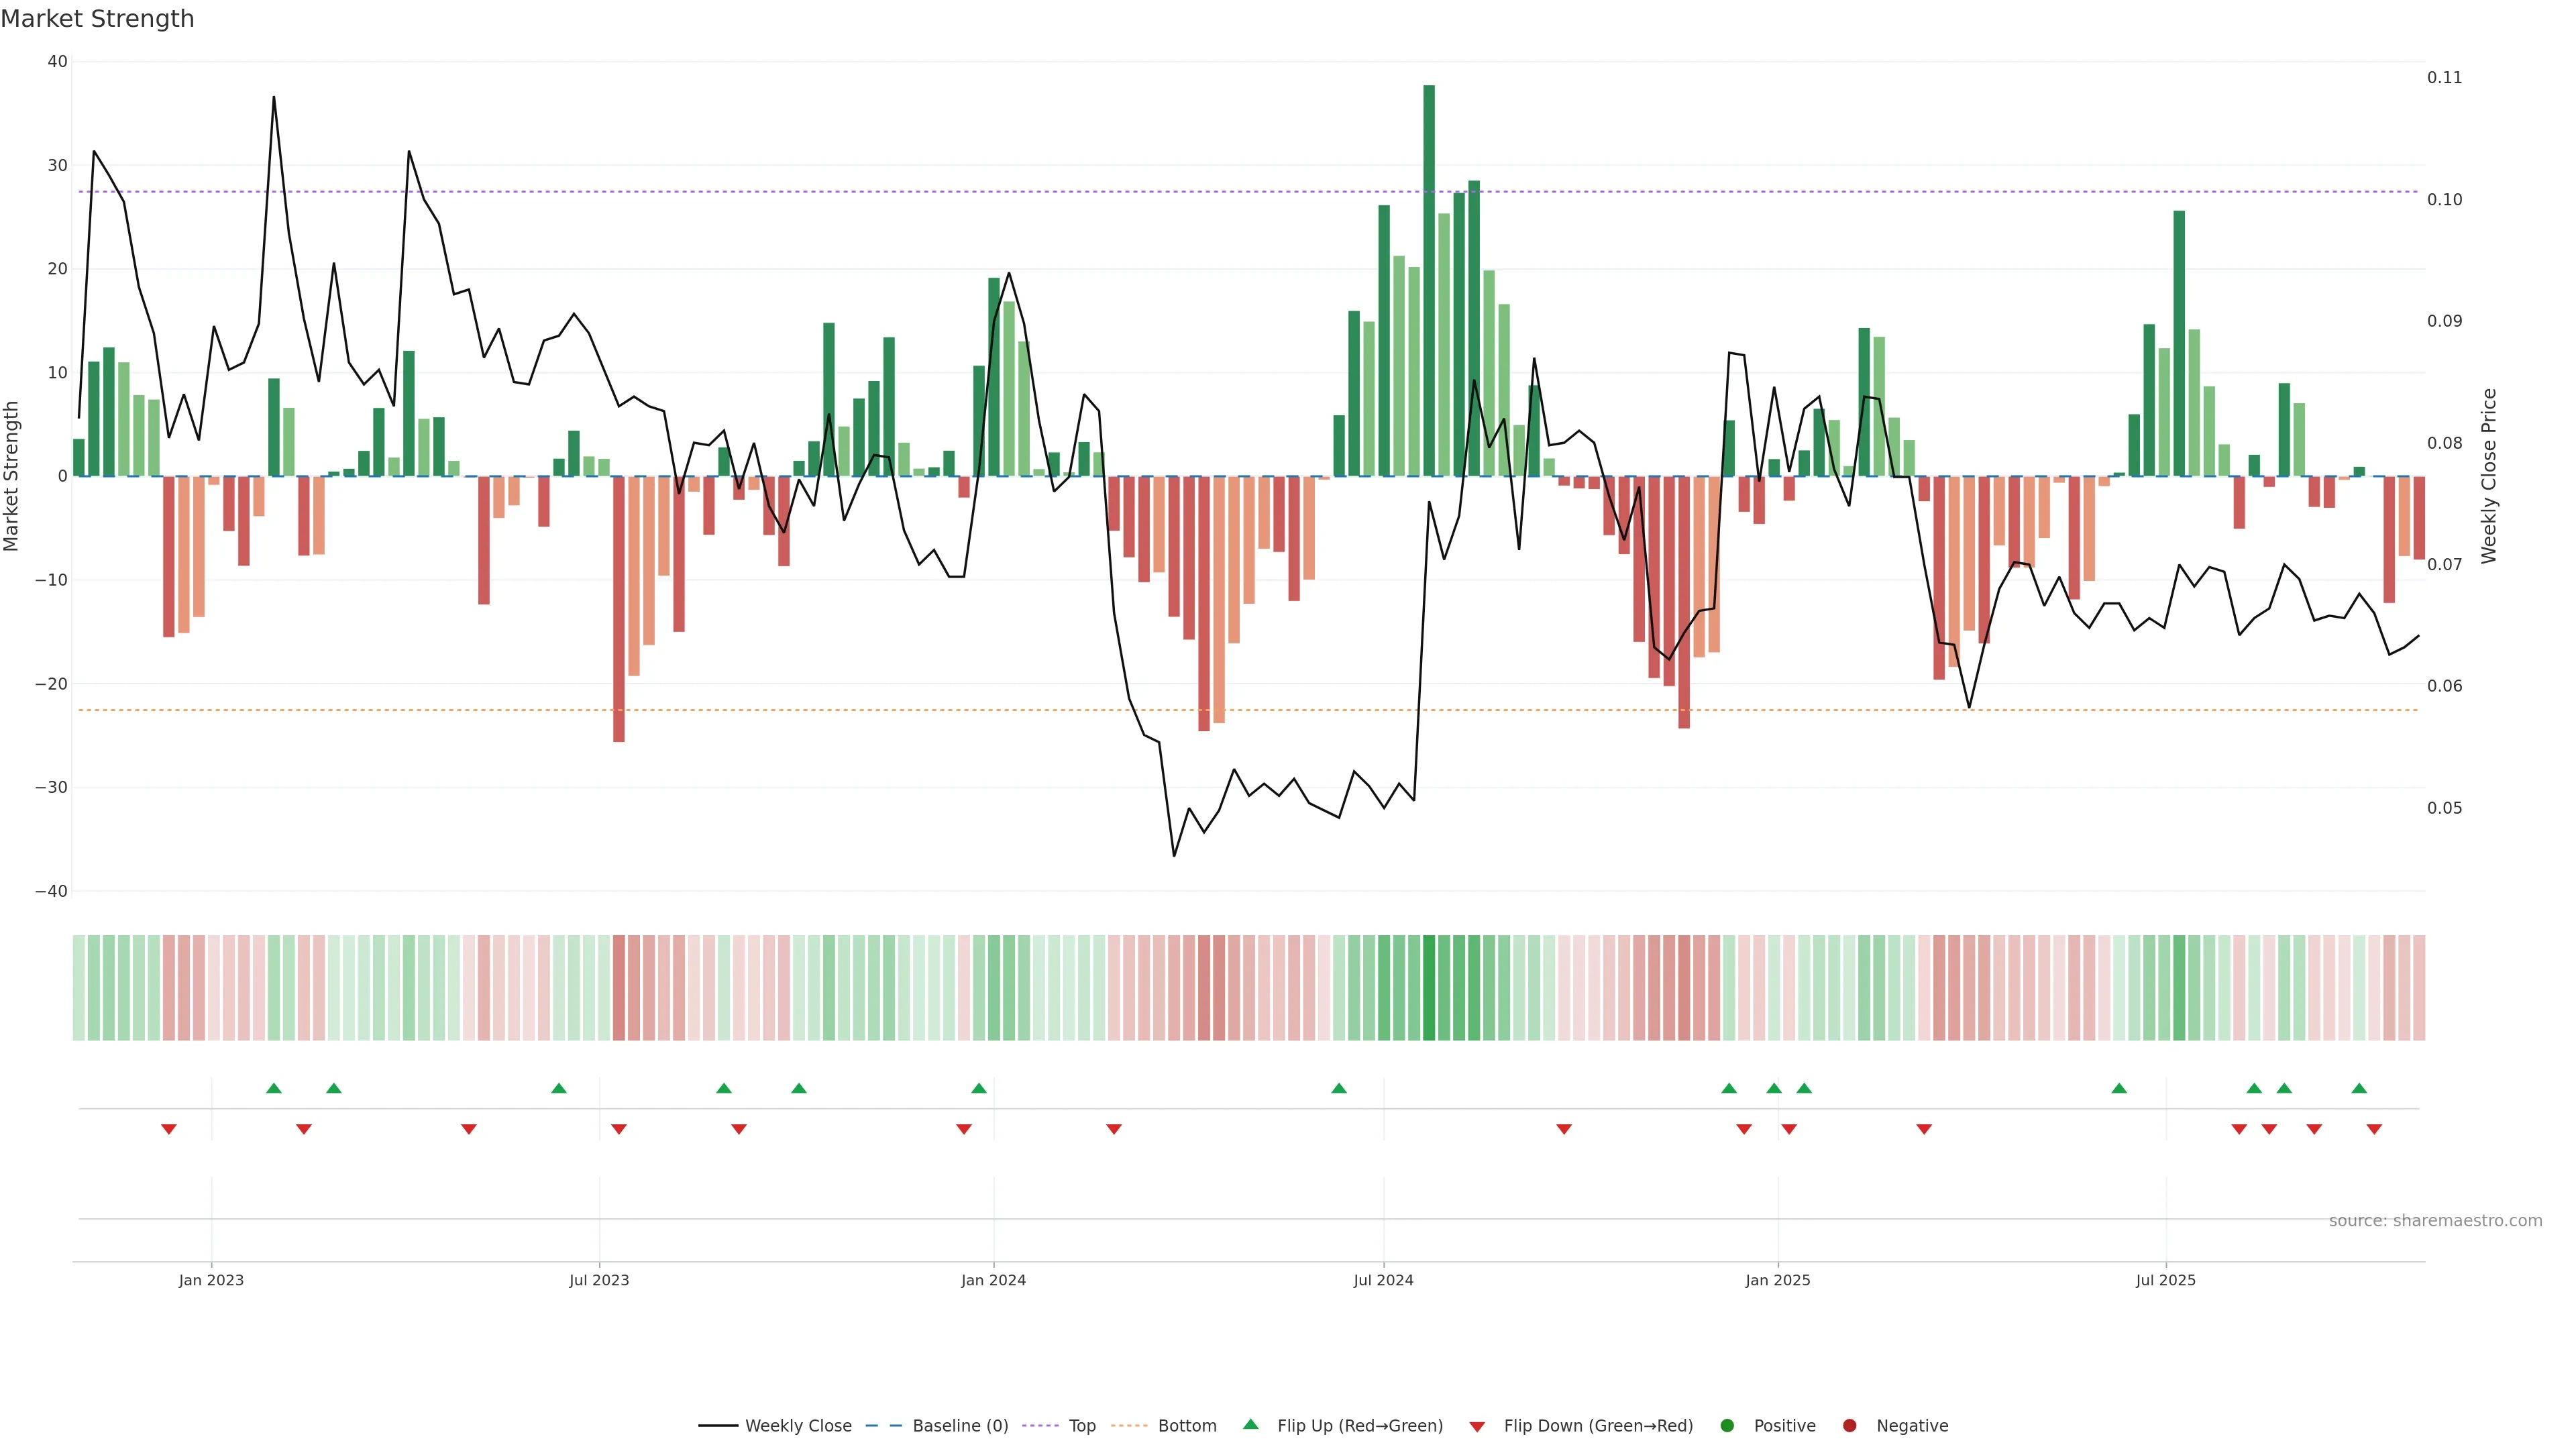Image resolution: width=2576 pixels, height=1449 pixels.
Task: Click the dark red Negative legend dot
Action: [1849, 1425]
